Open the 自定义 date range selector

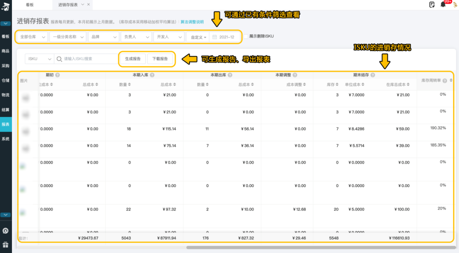(x=198, y=37)
